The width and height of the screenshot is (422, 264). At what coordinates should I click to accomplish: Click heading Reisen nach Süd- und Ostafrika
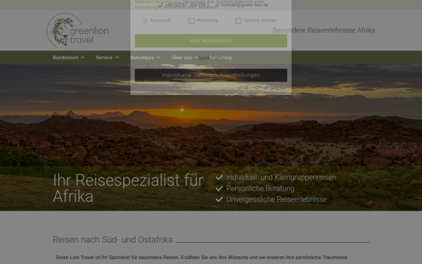point(113,239)
